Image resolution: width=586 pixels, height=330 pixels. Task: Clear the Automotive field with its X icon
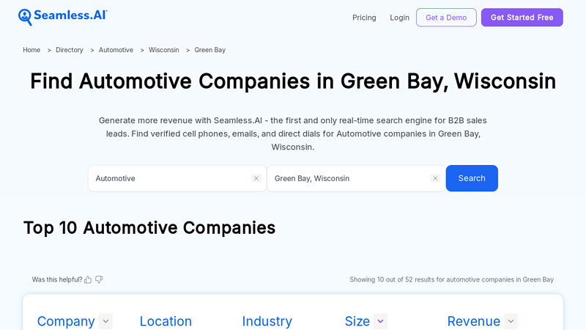[256, 178]
